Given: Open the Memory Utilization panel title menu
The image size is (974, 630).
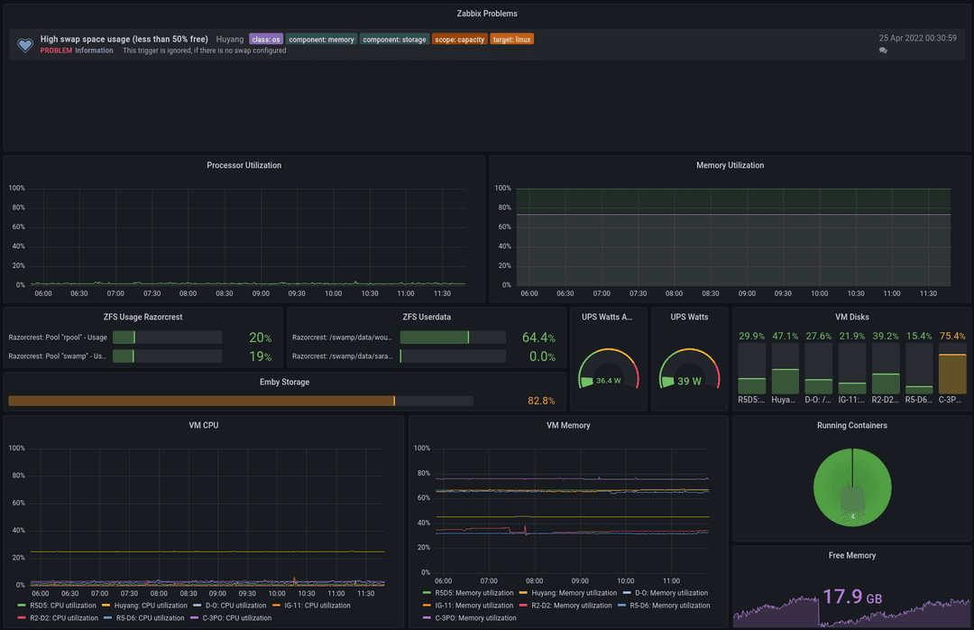Looking at the screenshot, I should pos(730,165).
